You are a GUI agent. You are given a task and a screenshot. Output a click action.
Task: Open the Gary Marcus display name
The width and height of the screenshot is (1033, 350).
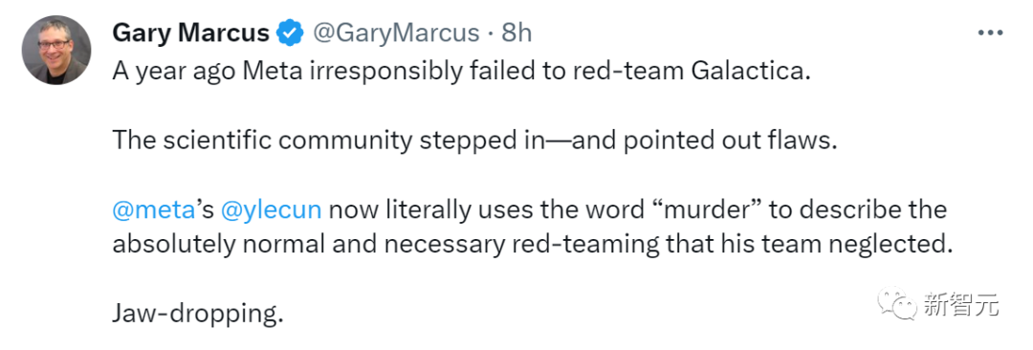[190, 33]
